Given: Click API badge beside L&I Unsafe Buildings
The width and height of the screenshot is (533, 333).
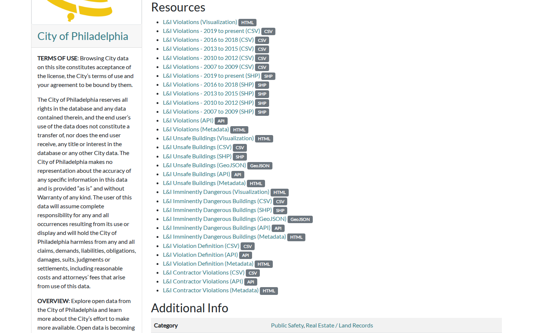Looking at the screenshot, I should pyautogui.click(x=238, y=175).
